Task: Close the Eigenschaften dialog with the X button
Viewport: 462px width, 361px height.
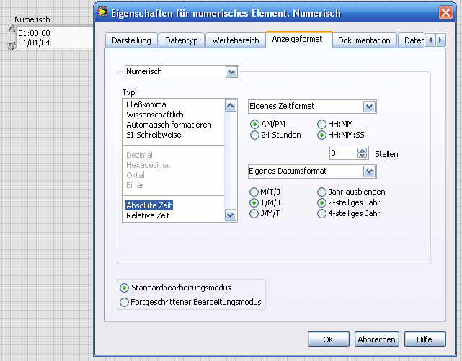Action: click(x=445, y=13)
